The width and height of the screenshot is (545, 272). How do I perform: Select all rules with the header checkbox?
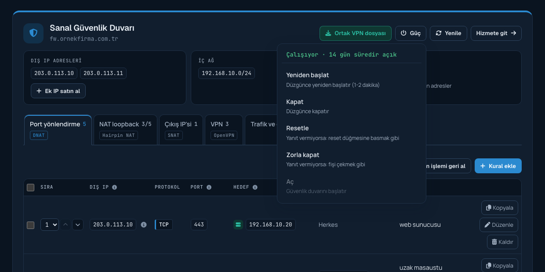click(x=30, y=187)
